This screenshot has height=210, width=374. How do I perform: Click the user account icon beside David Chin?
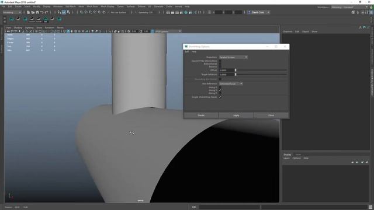(x=250, y=12)
